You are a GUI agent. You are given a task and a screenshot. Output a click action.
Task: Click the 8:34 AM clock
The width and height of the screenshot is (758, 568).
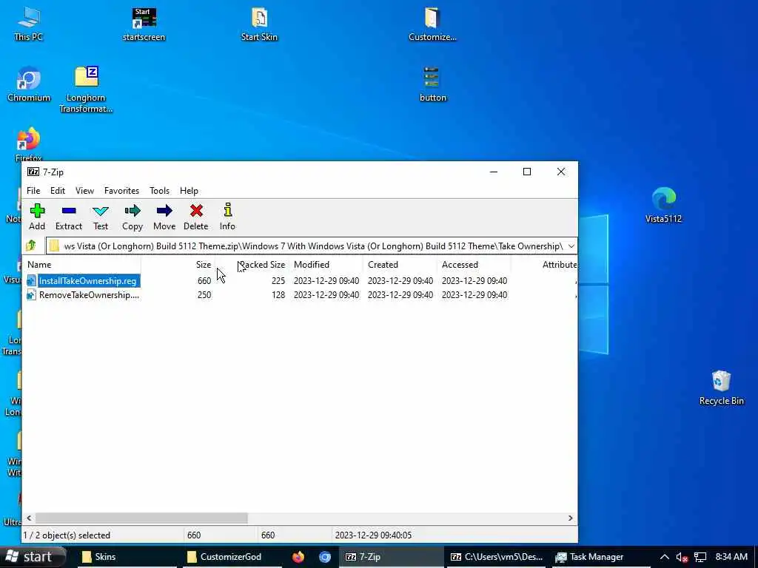[x=731, y=557]
